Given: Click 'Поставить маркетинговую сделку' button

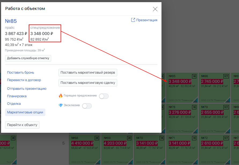Looking at the screenshot, I should click(88, 83).
